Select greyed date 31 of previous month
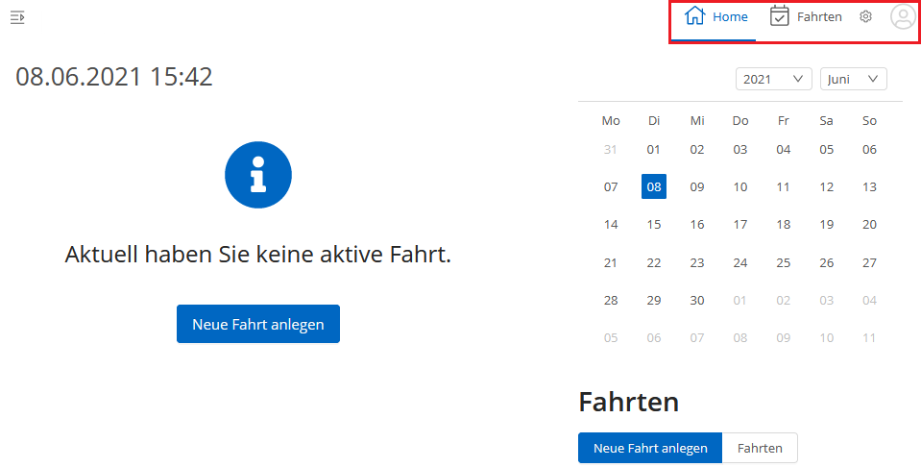This screenshot has width=921, height=467. point(611,149)
